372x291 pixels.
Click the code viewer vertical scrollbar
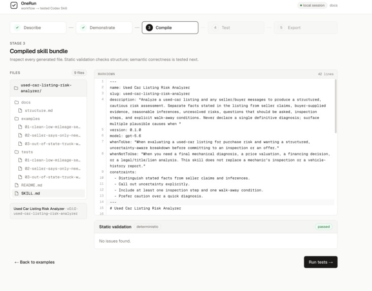[x=335, y=106]
